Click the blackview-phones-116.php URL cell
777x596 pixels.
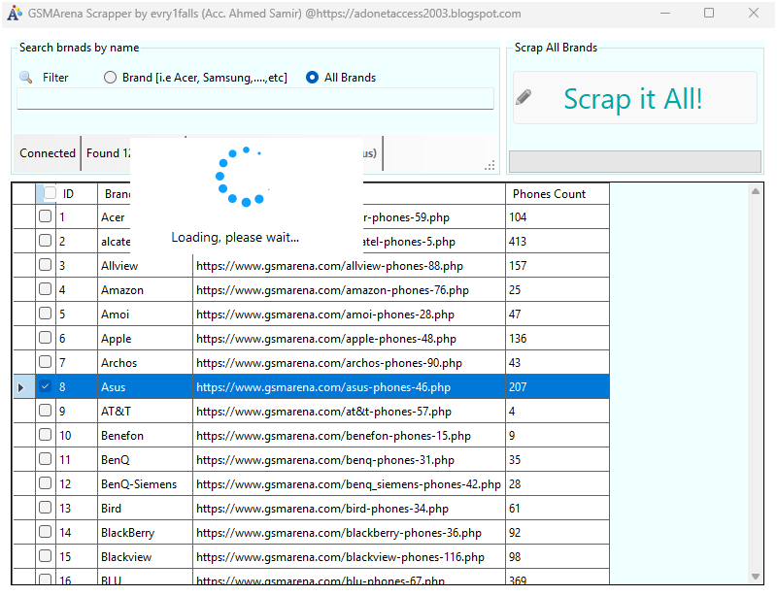click(349, 557)
